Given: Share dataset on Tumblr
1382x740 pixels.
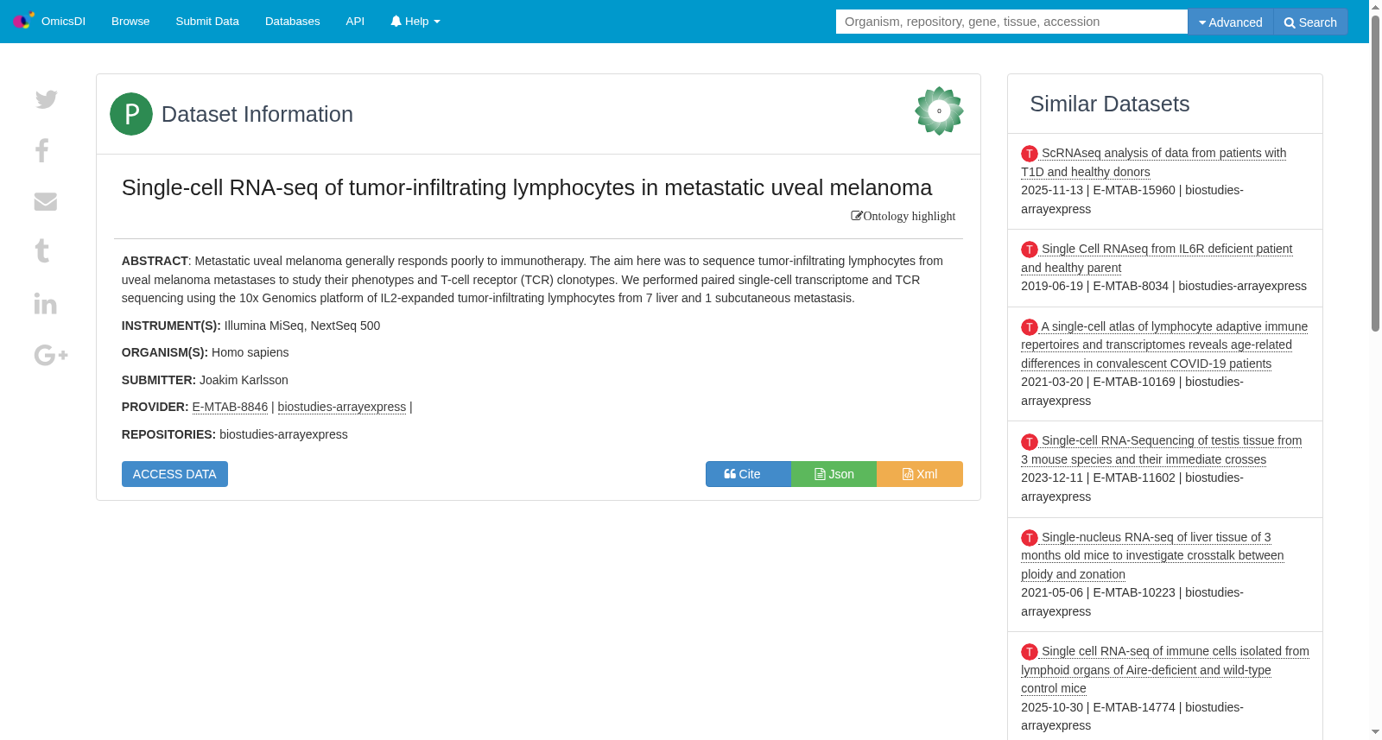Looking at the screenshot, I should [x=41, y=251].
